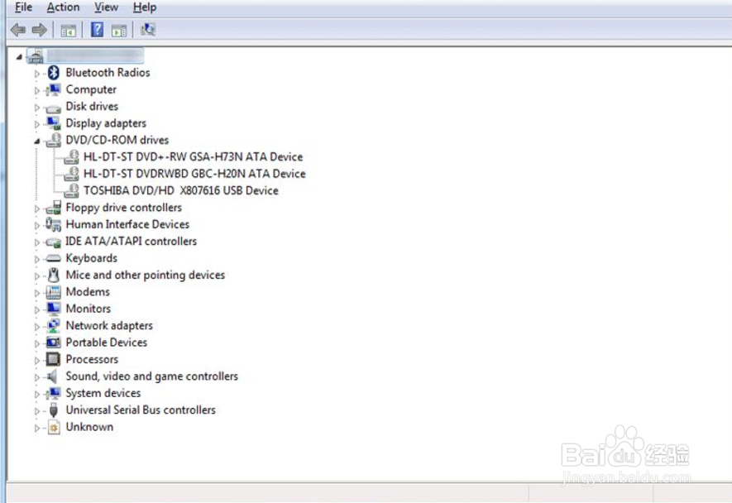
Task: Click the Network adapters icon
Action: click(52, 325)
